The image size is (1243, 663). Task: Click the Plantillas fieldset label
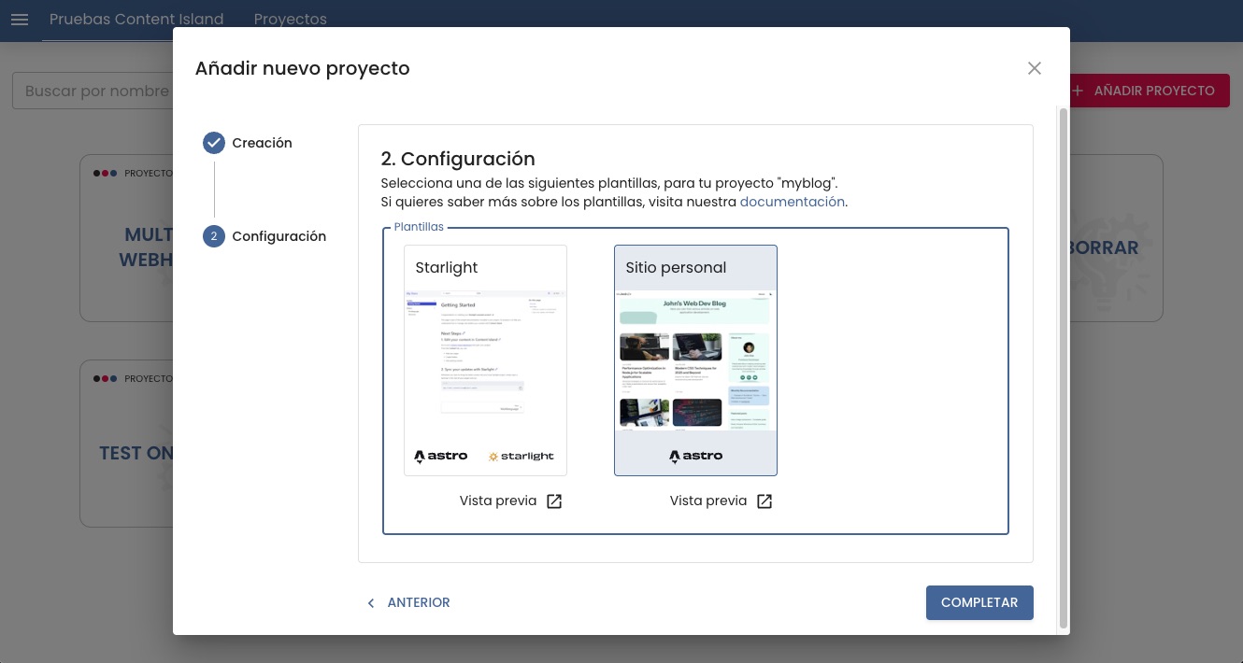[419, 227]
